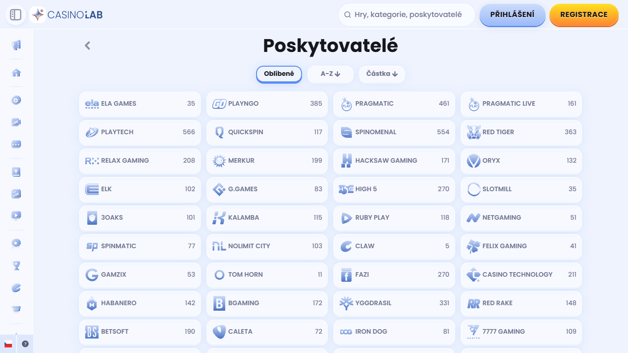Click the Merkur sun logo icon

(219, 161)
